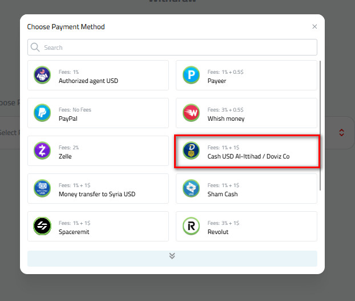Click the Revolut R logo icon
This screenshot has width=355, height=301.
191,226
